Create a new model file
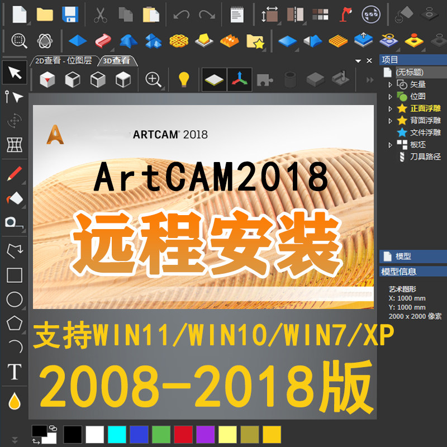The width and height of the screenshot is (447, 447). [x=20, y=15]
